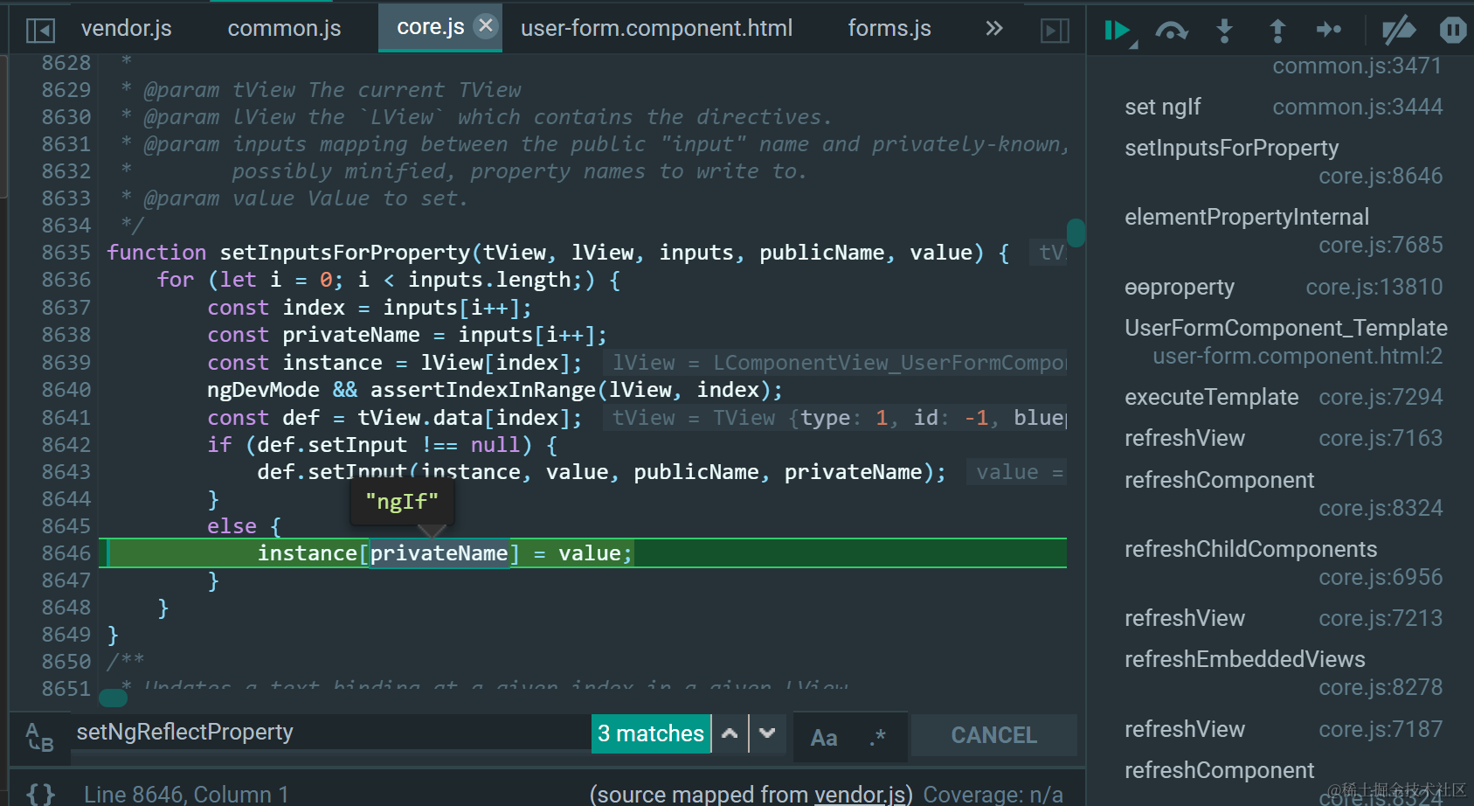Resume script execution
The width and height of the screenshot is (1474, 806).
1119,31
